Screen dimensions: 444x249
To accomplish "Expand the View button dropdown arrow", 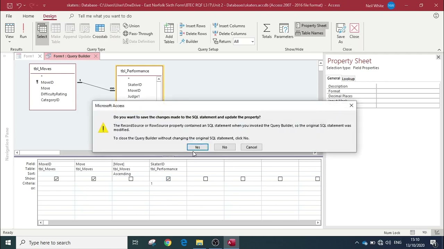I will coord(9,42).
